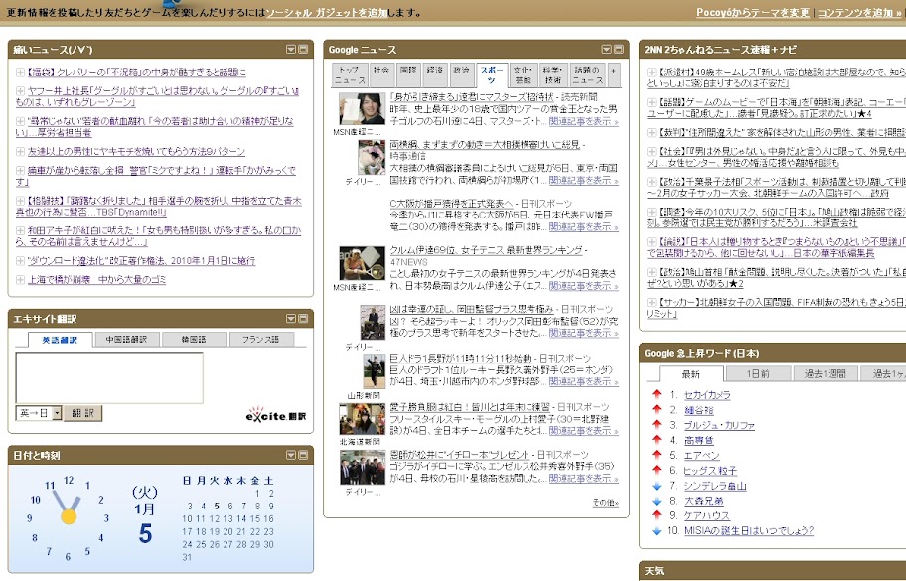Open the エキサイト翻訳 gadget menu arrow
Image resolution: width=906 pixels, height=581 pixels.
tap(291, 319)
